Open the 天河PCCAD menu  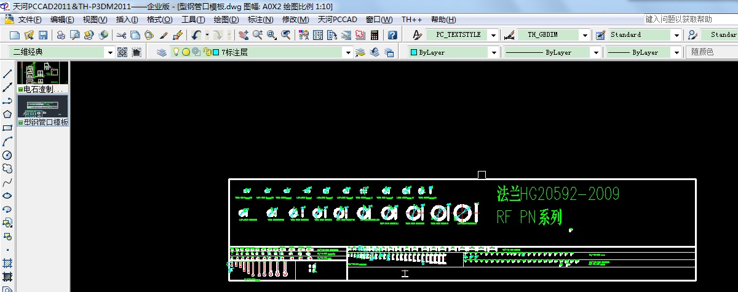[x=337, y=19]
